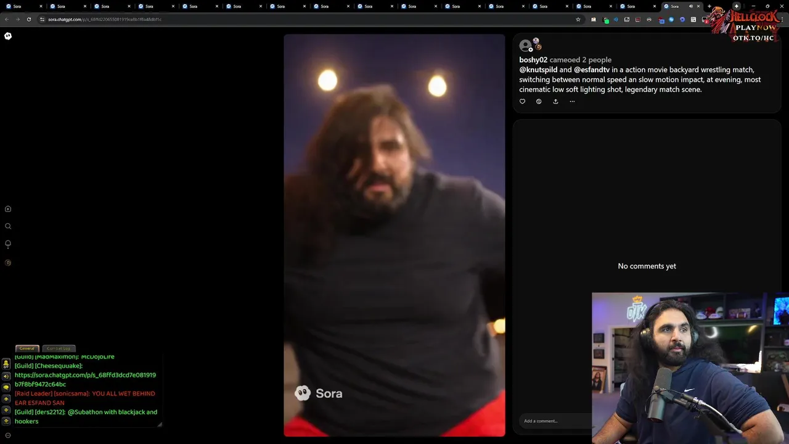The width and height of the screenshot is (789, 444).
Task: Click the QR code extension icon
Action: [x=693, y=19]
